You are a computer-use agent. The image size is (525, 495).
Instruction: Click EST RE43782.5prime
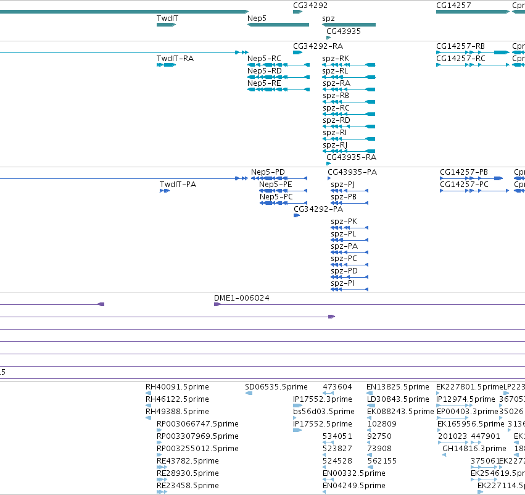188,461
